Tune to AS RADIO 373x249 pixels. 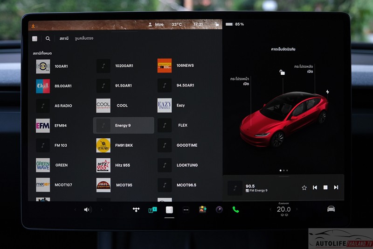tap(62, 106)
